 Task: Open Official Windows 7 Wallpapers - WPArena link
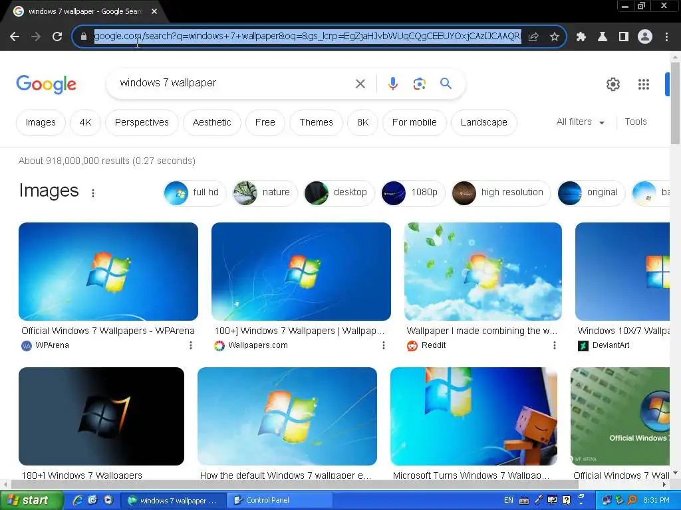108,331
